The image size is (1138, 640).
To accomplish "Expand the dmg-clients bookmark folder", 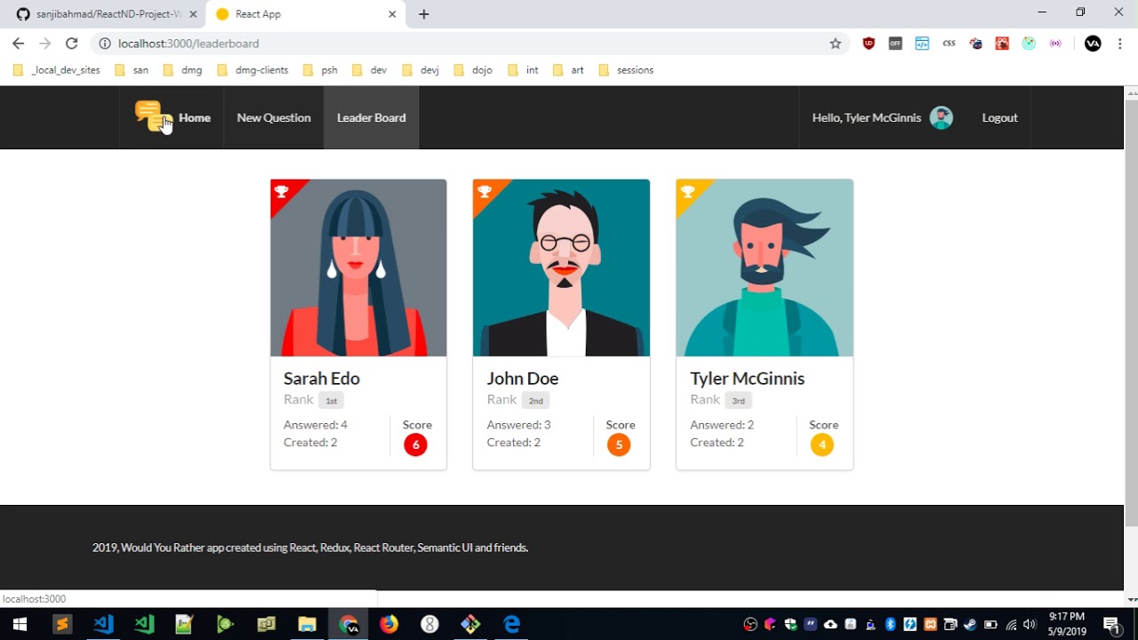I will pos(253,70).
